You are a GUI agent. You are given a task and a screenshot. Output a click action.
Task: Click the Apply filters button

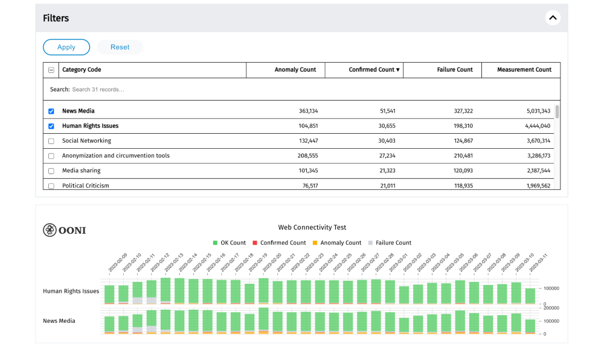click(66, 47)
